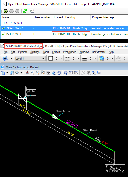Click the white active color swatch
Screen dimensions: 128x177
point(51,58)
